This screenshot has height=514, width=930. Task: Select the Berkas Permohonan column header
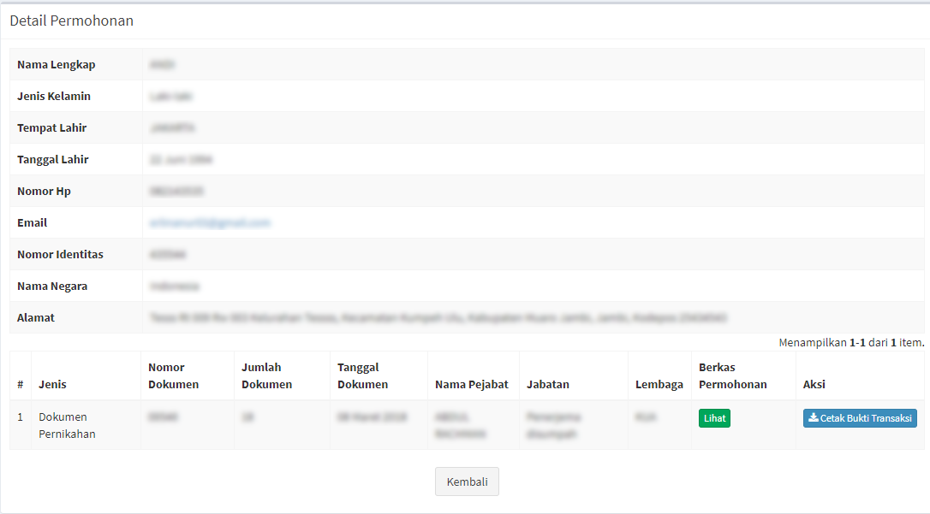pos(732,376)
